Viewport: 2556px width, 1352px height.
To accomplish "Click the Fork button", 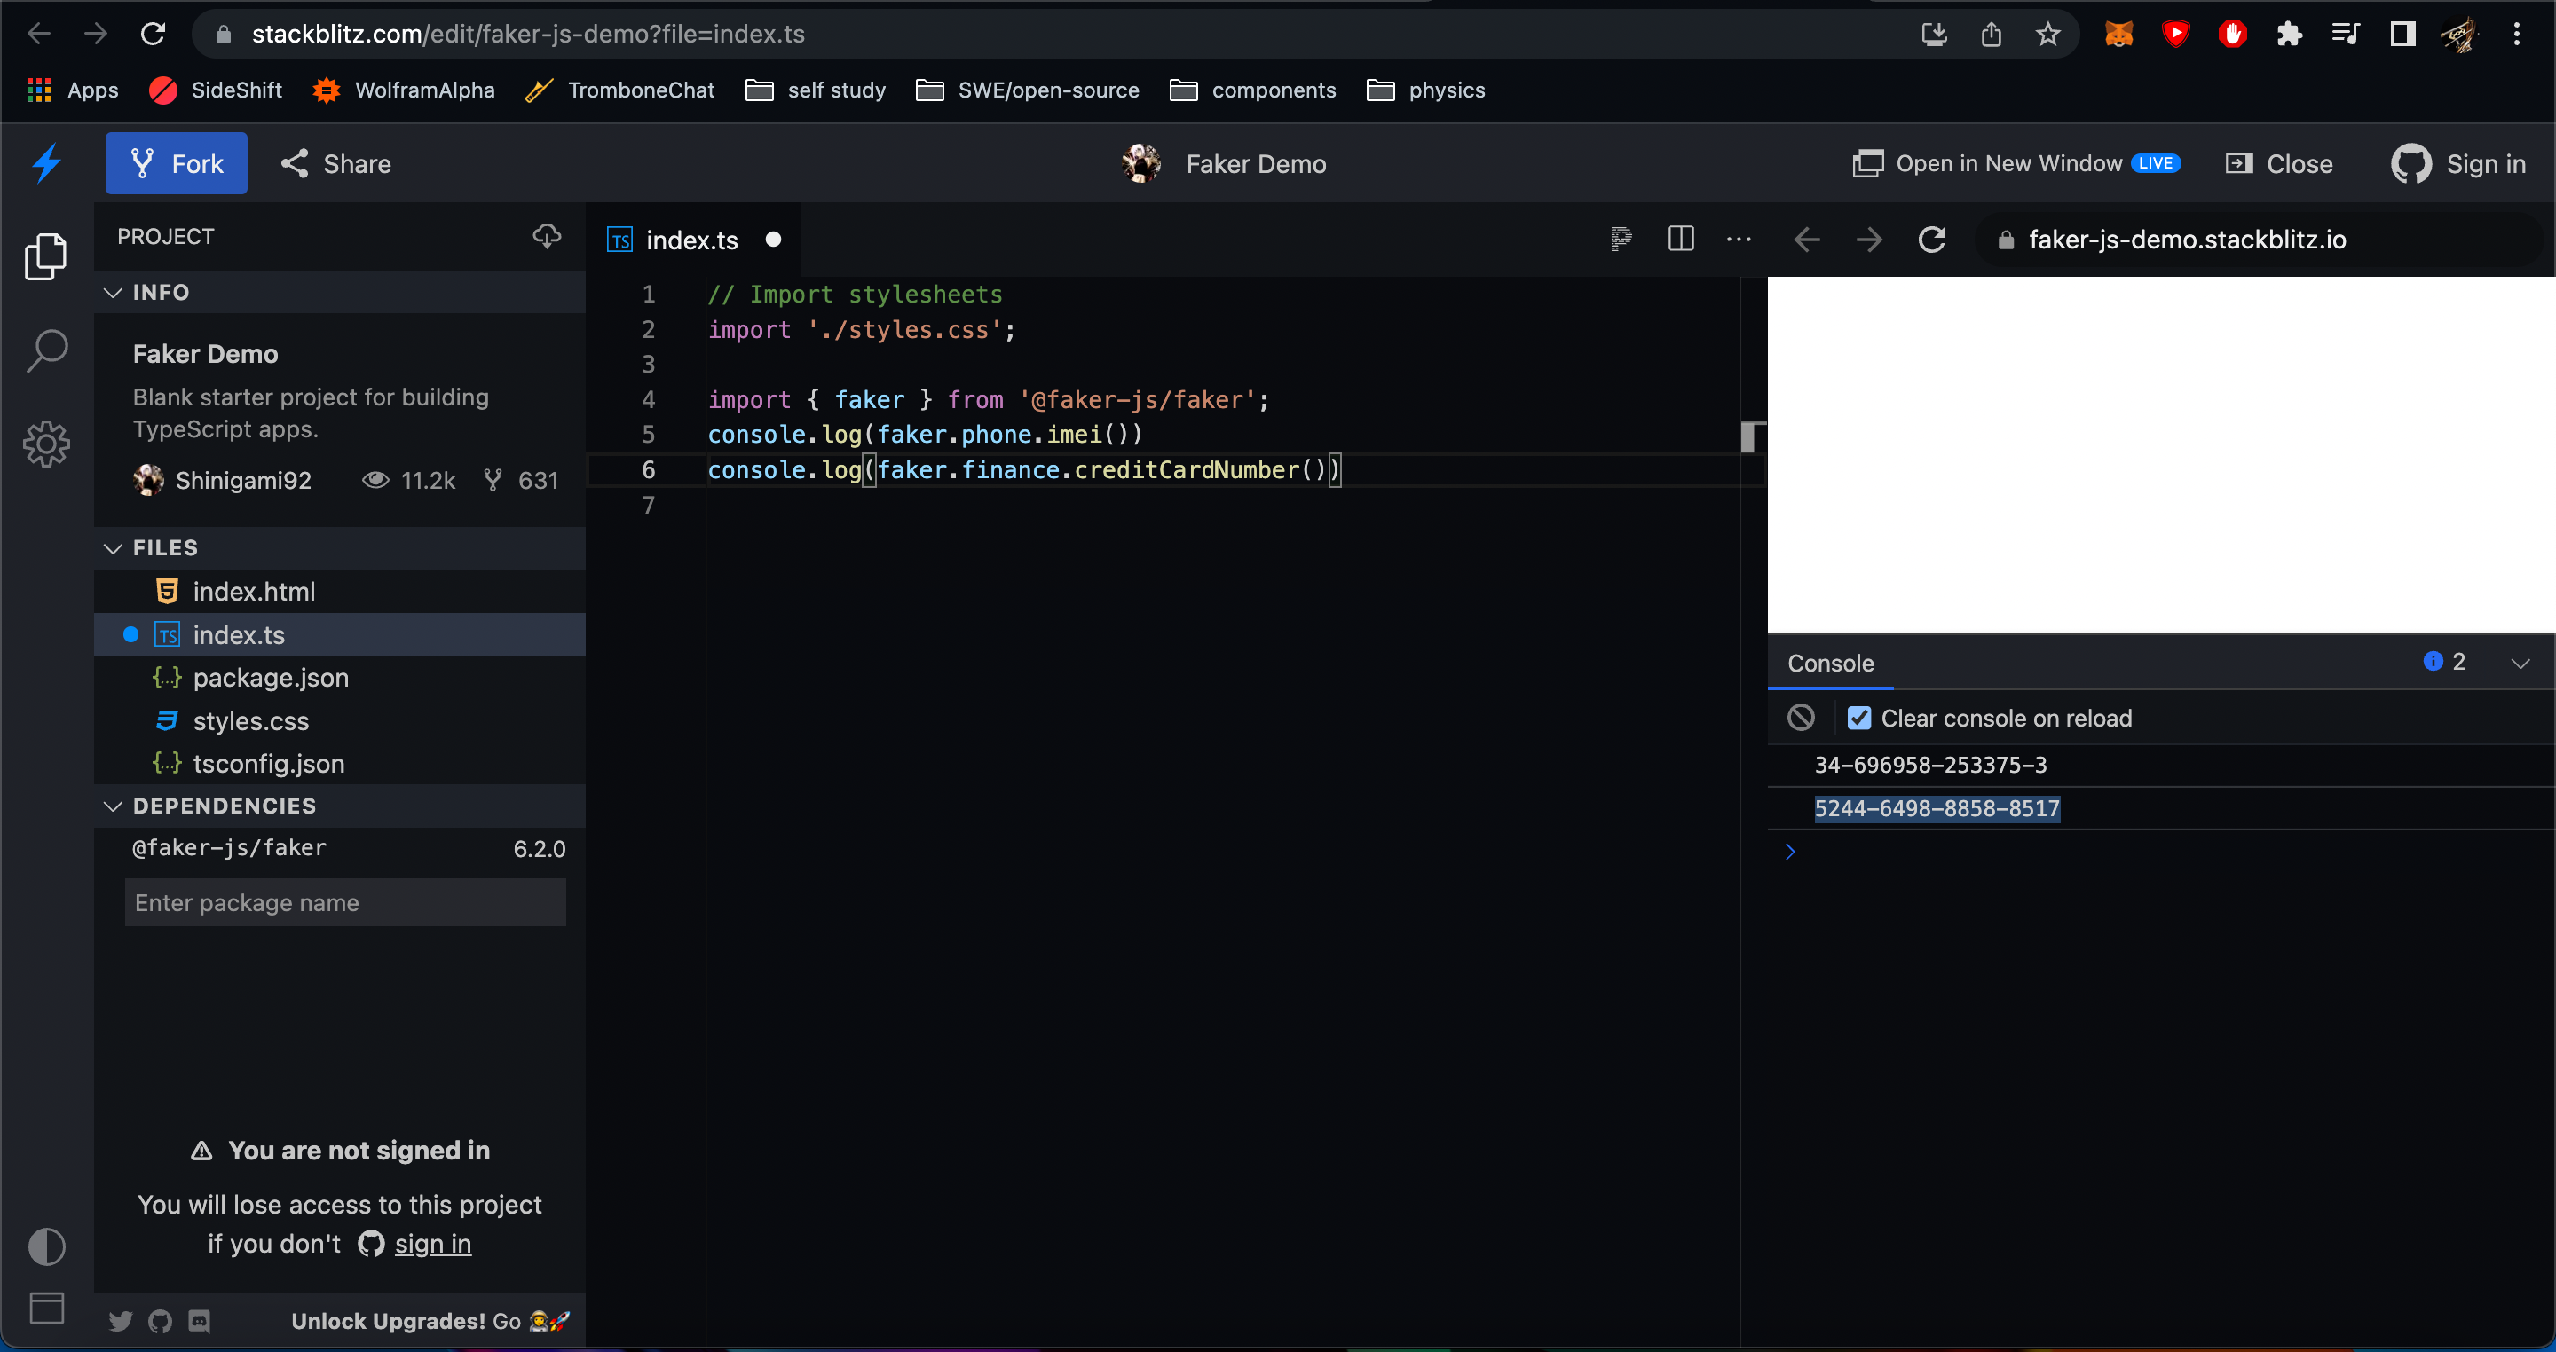I will tap(177, 163).
